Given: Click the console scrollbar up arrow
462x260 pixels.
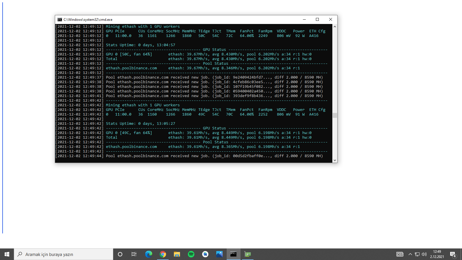Looking at the screenshot, I should 335,27.
